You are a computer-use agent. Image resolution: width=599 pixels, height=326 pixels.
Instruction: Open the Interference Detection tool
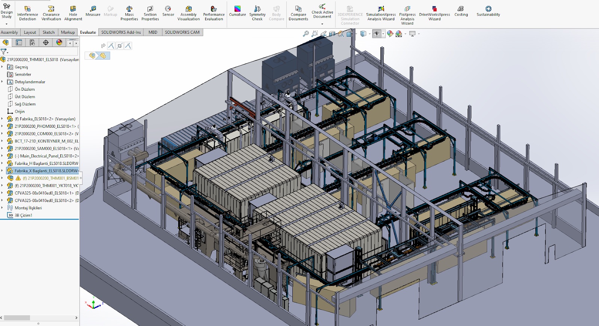27,13
